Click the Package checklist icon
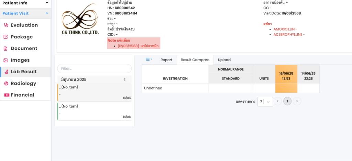 pos(5,37)
